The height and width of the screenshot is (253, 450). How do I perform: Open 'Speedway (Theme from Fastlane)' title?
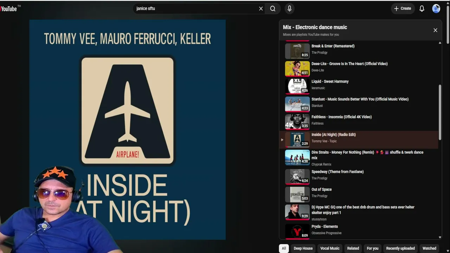[x=337, y=172]
